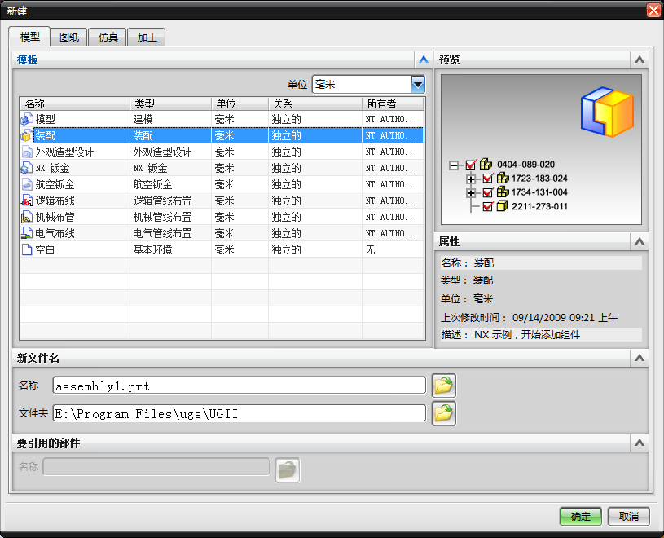Click the 取消 cancel button
The image size is (664, 538).
[628, 516]
